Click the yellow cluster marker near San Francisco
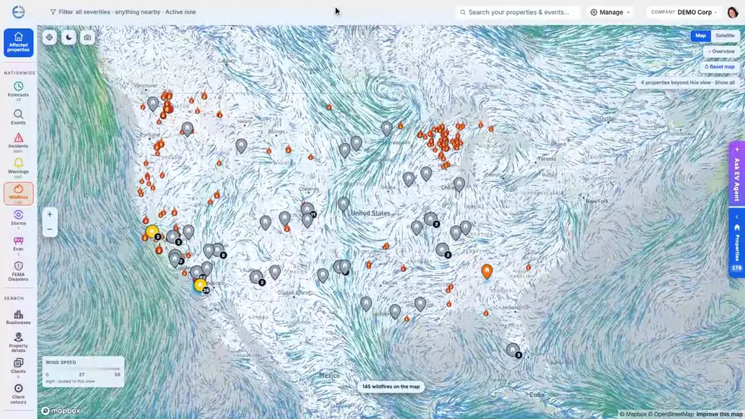This screenshot has width=745, height=419. (x=152, y=232)
